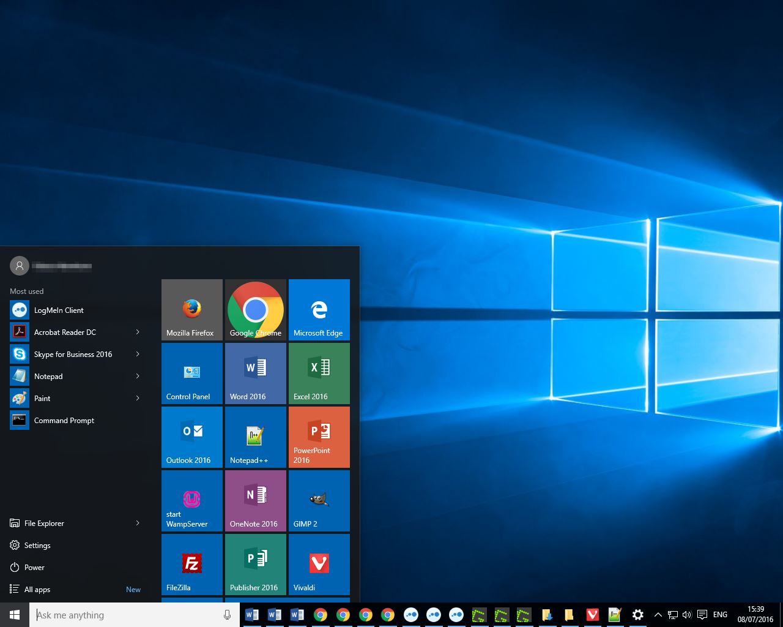Screen dimensions: 783x627
Task: Show hidden system tray icons
Action: coord(658,615)
